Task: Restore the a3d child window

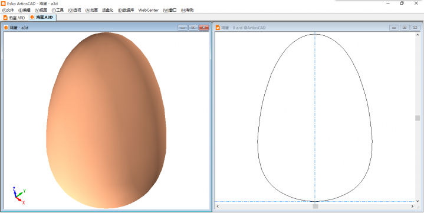Action: [x=193, y=28]
